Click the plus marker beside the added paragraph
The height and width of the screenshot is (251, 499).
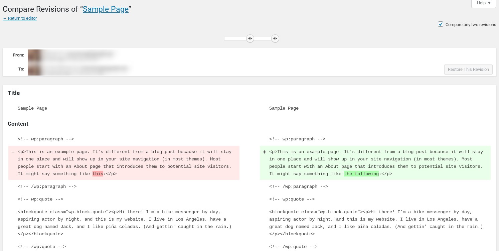(x=265, y=152)
